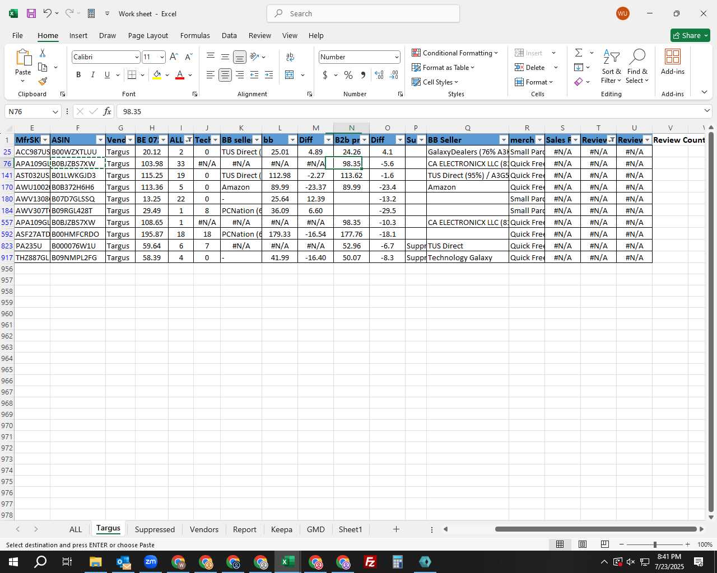The image size is (717, 573).
Task: Click the Percent Style icon
Action: (348, 75)
